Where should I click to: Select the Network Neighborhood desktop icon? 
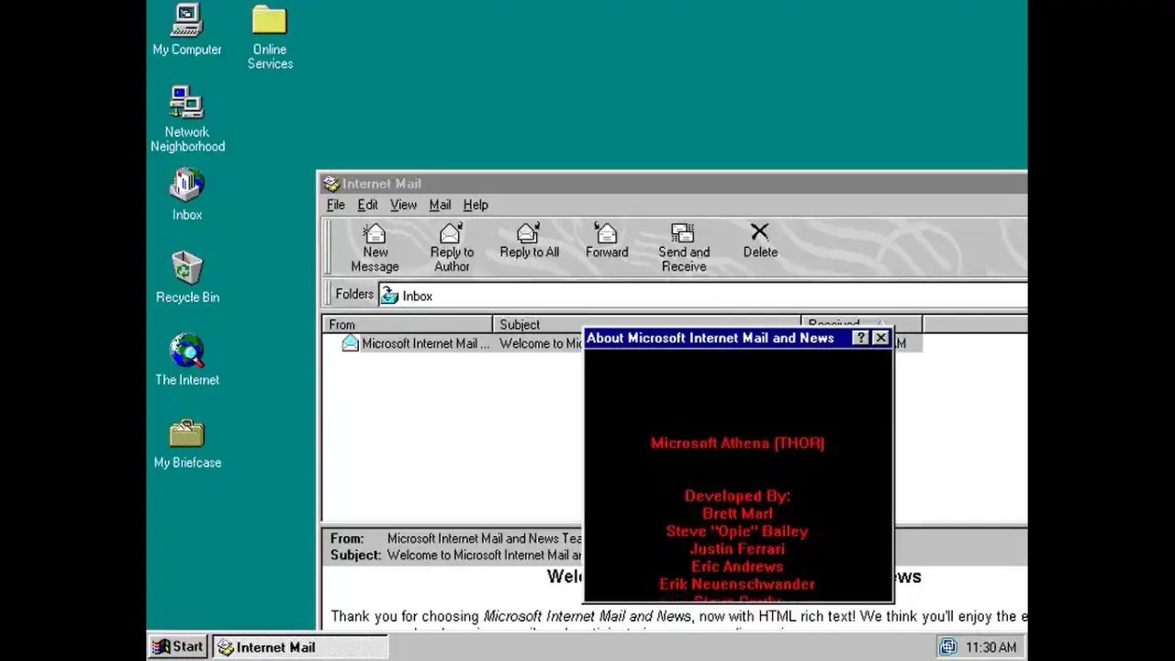pos(187,103)
